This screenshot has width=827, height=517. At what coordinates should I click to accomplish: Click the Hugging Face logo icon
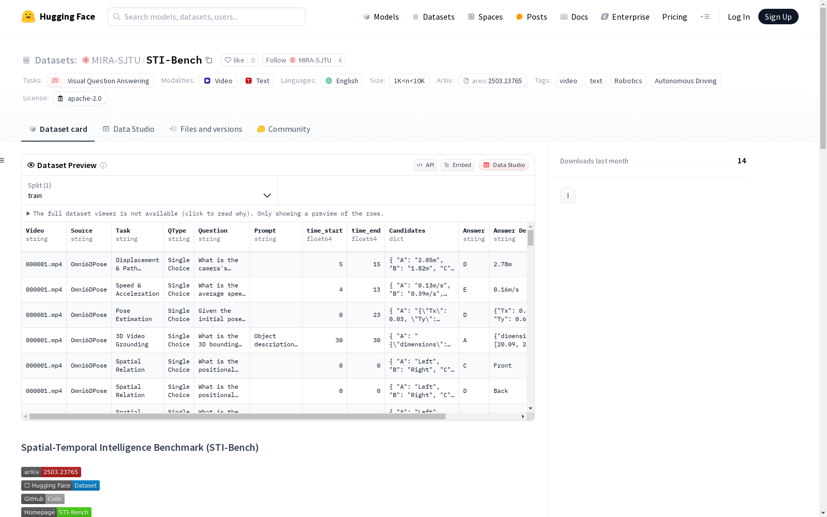pyautogui.click(x=28, y=17)
